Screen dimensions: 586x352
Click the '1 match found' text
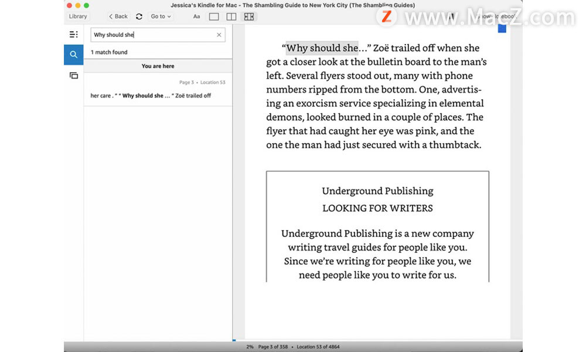(x=109, y=52)
